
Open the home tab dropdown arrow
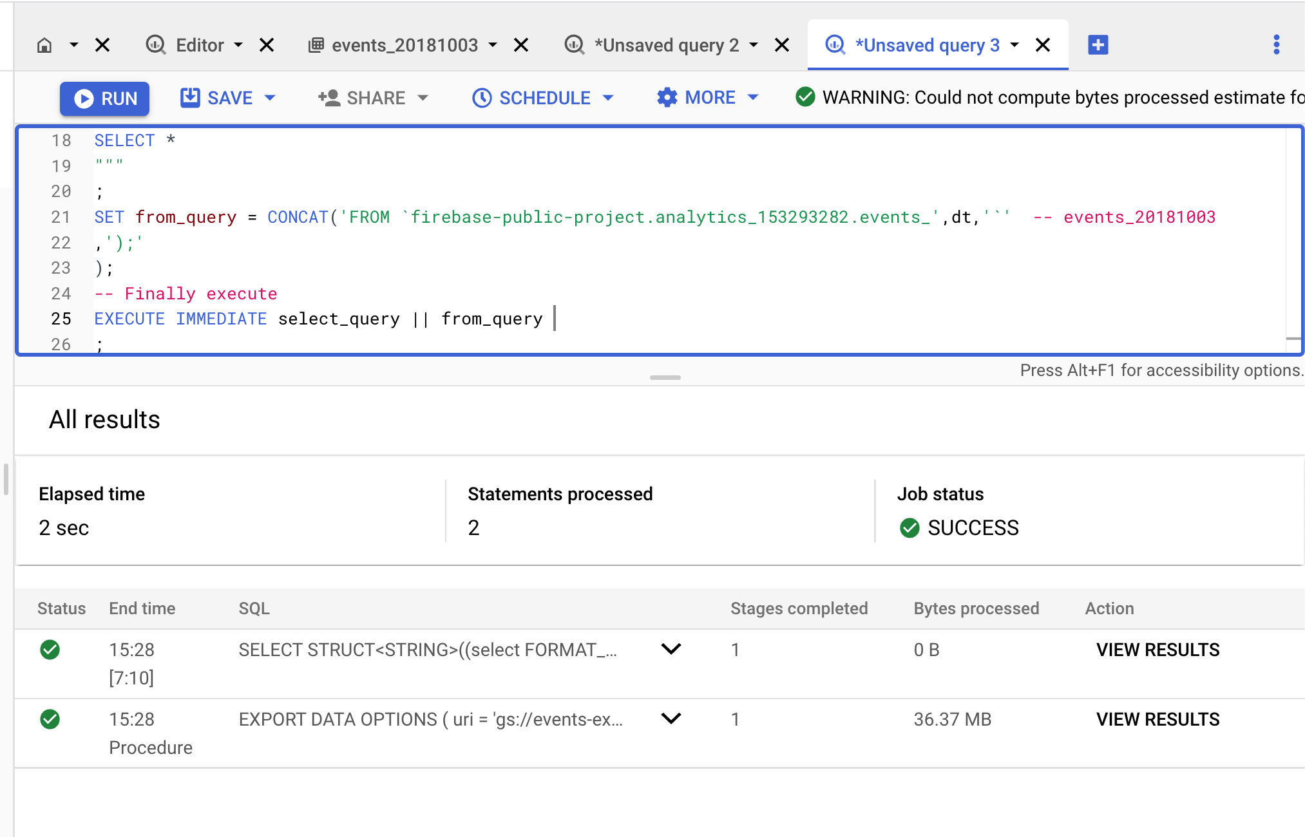pos(73,45)
